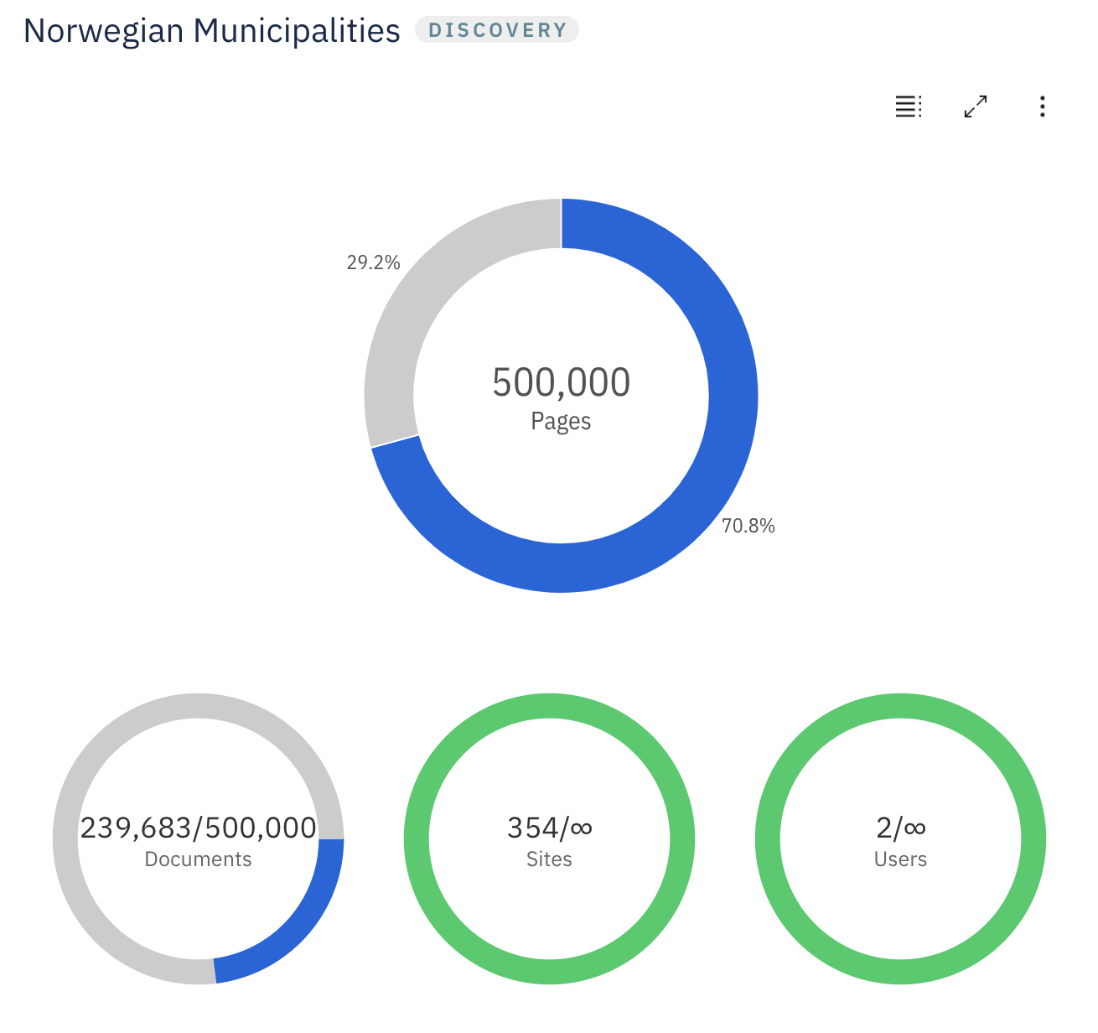Click the 2/∞ Users value
The image size is (1098, 1033).
901,828
